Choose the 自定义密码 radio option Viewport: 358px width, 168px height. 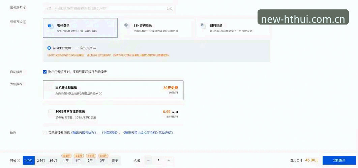click(x=77, y=48)
